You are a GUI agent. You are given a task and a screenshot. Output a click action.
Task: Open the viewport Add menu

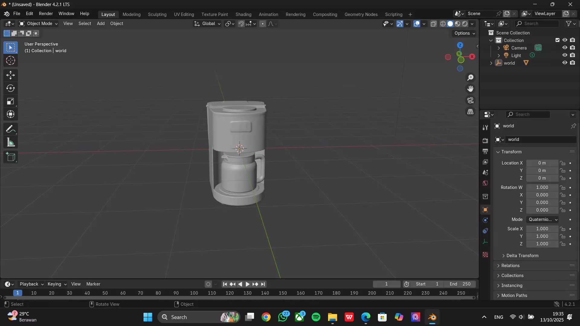click(x=101, y=24)
